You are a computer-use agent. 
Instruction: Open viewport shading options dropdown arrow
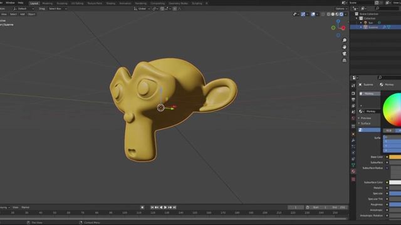pyautogui.click(x=345, y=14)
